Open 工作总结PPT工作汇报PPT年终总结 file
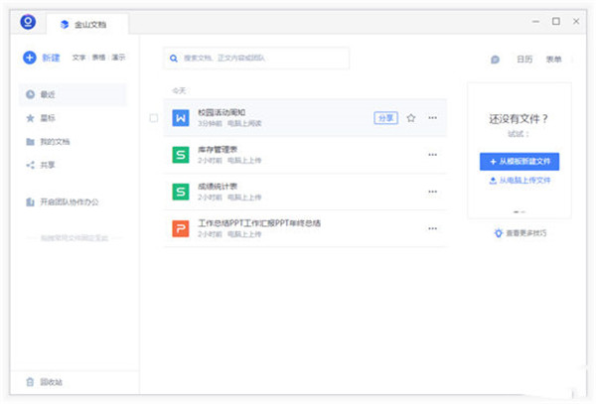 point(259,223)
